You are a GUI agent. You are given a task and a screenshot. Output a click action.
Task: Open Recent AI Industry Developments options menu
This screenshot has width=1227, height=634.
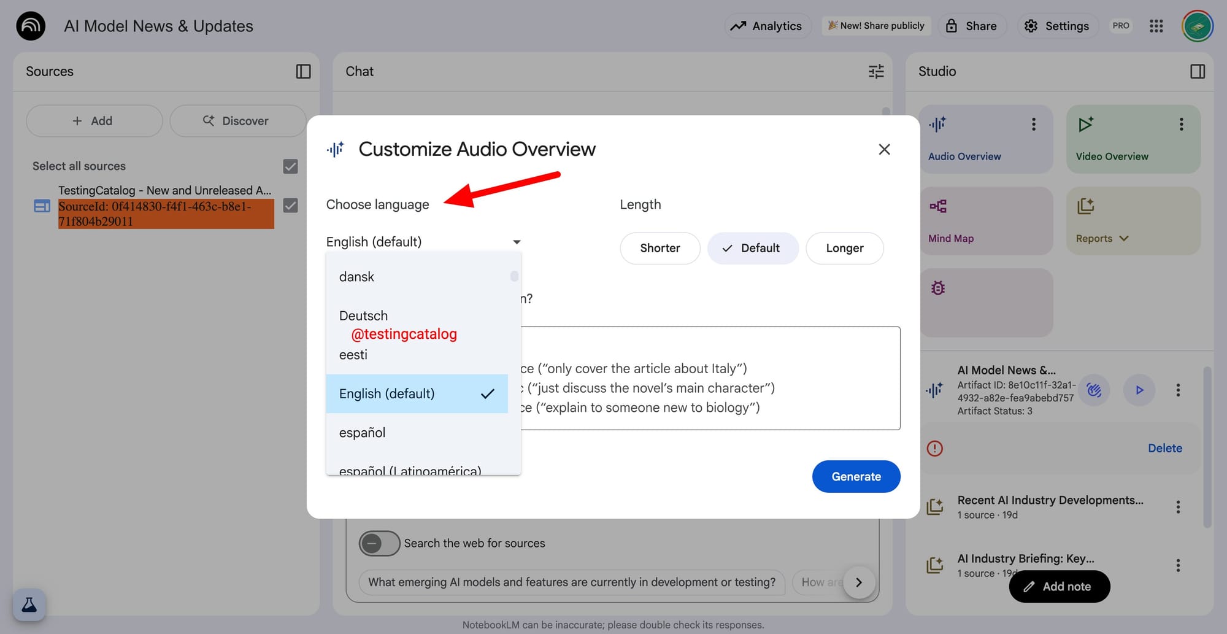point(1178,507)
